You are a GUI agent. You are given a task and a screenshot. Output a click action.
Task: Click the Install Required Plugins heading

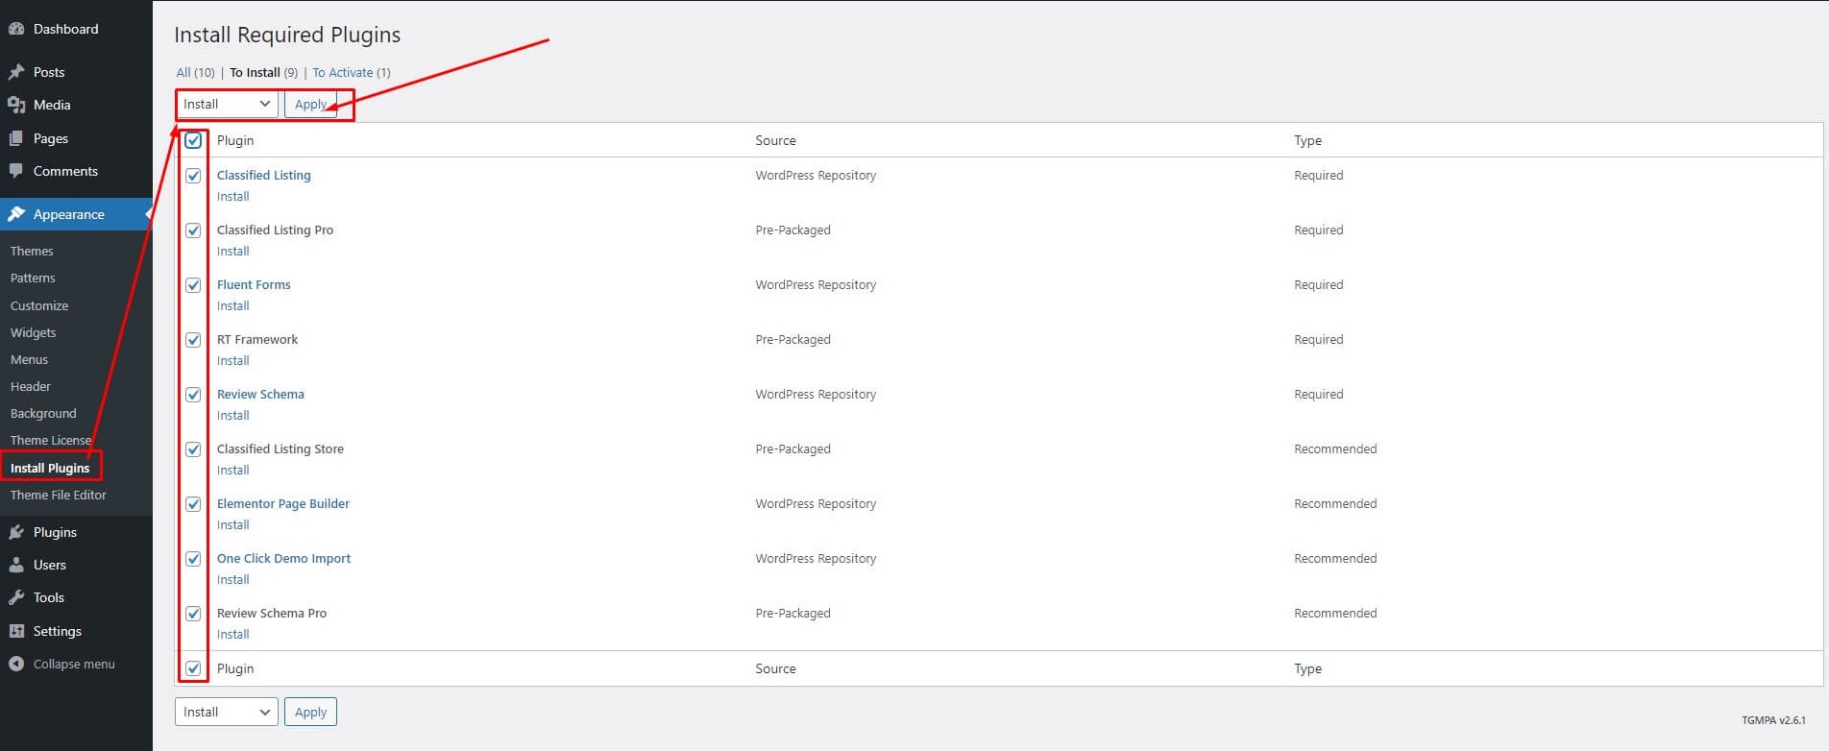[287, 35]
